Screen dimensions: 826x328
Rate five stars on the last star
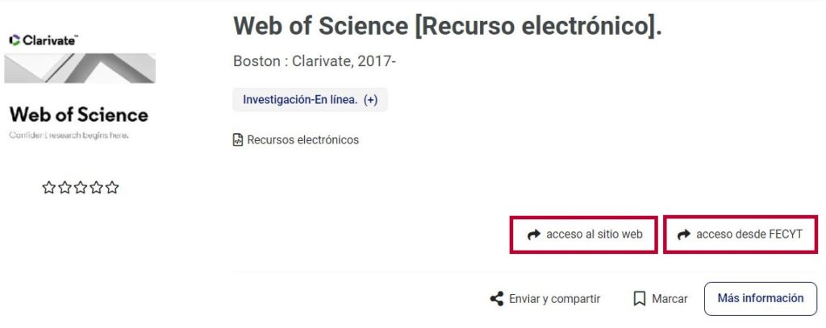112,188
